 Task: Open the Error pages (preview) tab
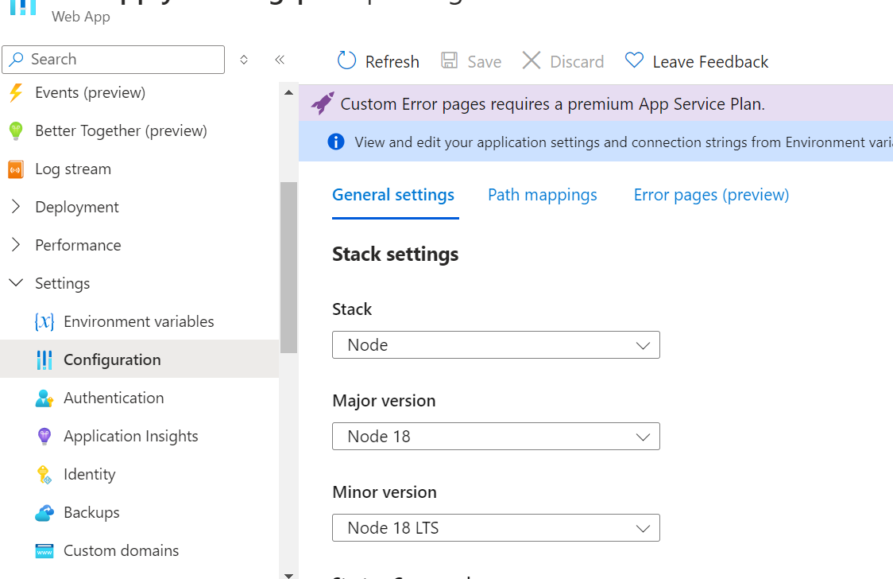(x=711, y=196)
